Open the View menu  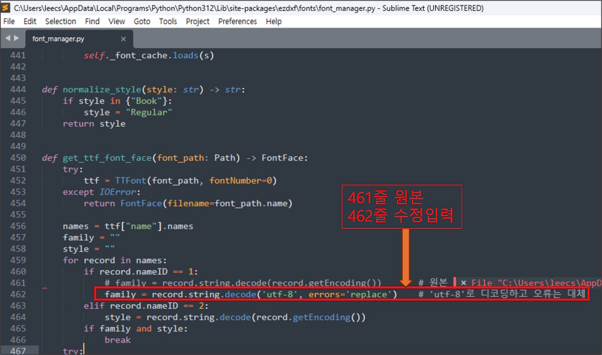[x=116, y=22]
